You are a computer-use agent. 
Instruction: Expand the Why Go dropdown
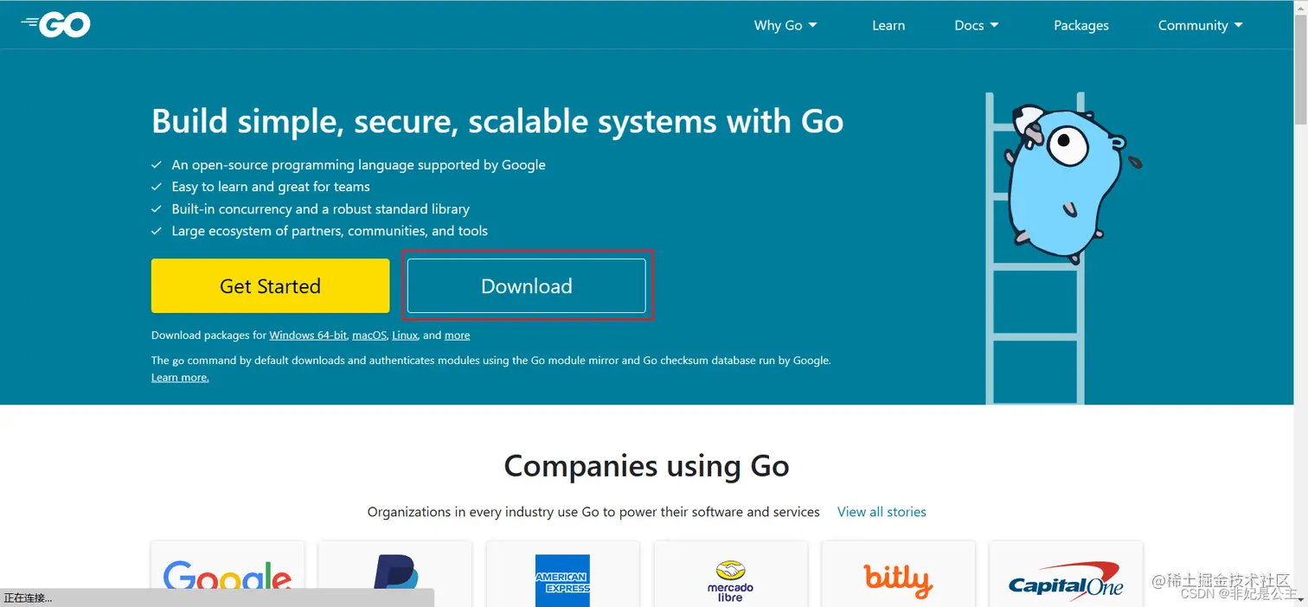coord(784,25)
